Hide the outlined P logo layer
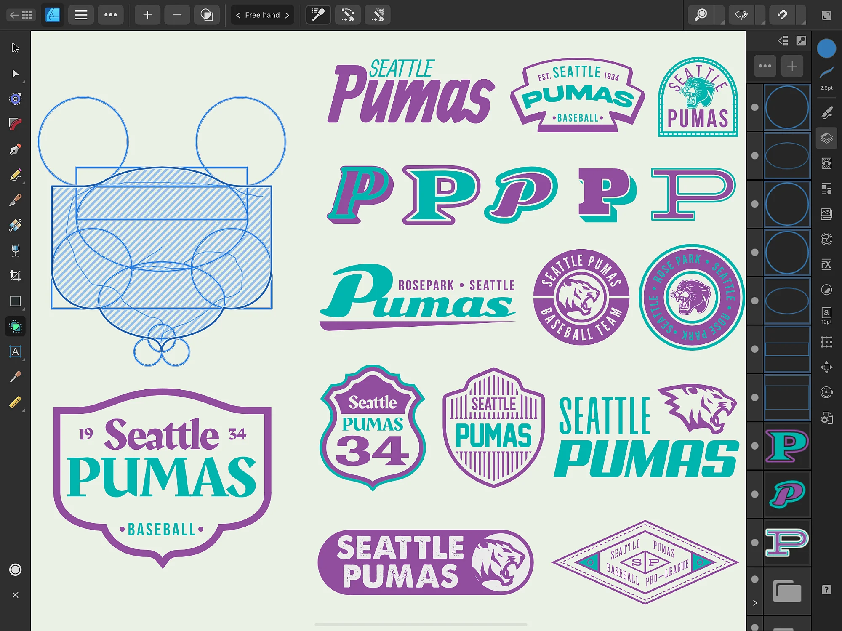Viewport: 842px width, 631px height. [x=754, y=542]
